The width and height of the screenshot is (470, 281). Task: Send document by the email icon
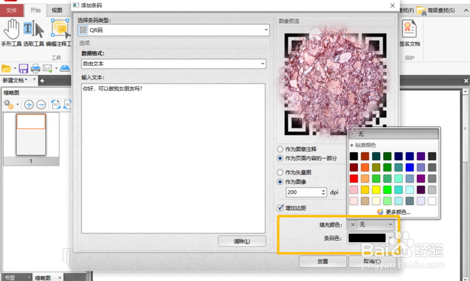coord(47,69)
